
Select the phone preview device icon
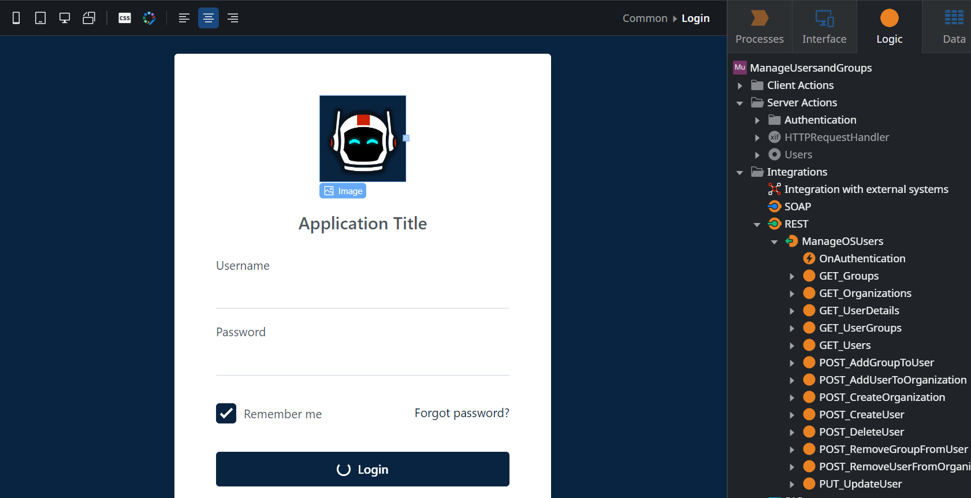pos(16,18)
